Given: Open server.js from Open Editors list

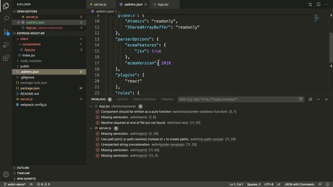Looking at the screenshot, I should pyautogui.click(x=32, y=17).
